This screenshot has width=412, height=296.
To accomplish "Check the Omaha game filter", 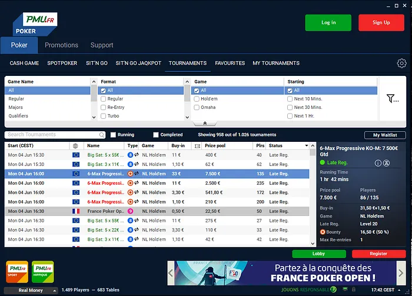I will pyautogui.click(x=197, y=108).
